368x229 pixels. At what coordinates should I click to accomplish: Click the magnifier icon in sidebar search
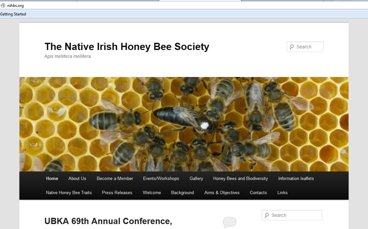(267, 216)
